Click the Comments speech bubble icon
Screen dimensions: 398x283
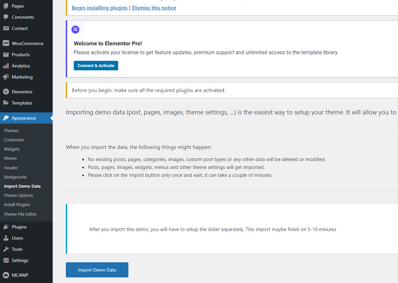click(6, 17)
